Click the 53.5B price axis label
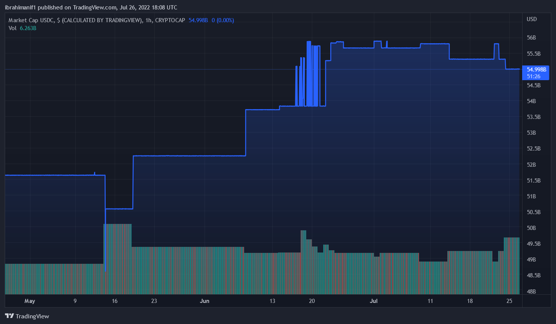 (x=533, y=117)
